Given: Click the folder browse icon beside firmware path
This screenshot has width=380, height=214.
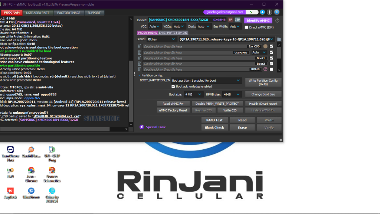Looking at the screenshot, I should (x=279, y=39).
